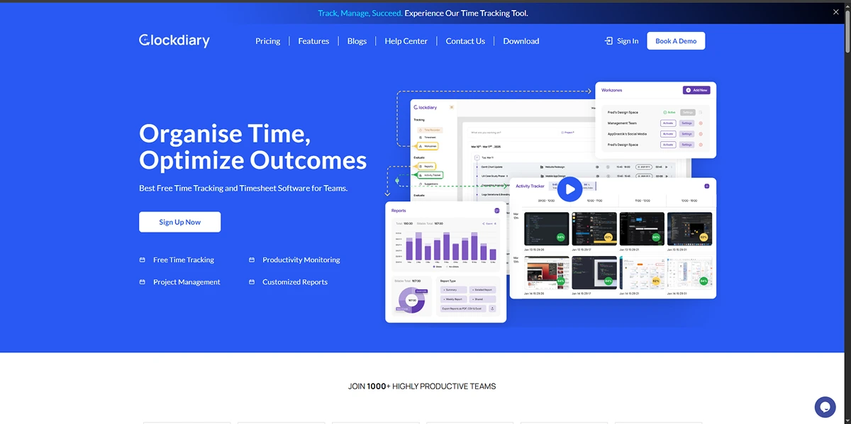The height and width of the screenshot is (424, 851).
Task: Open the Jan 13 15:29:26 screenshot thumbnail
Action: [x=546, y=229]
